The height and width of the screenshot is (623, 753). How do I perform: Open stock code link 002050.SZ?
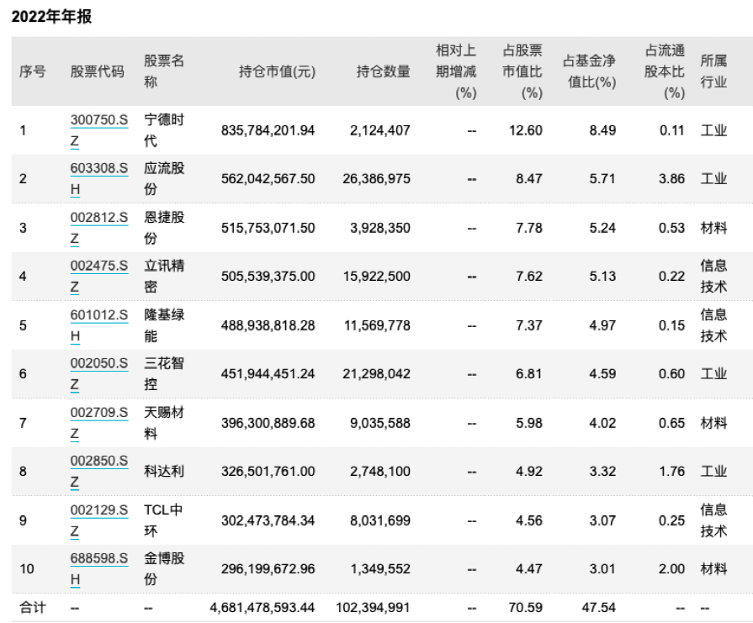(x=99, y=373)
